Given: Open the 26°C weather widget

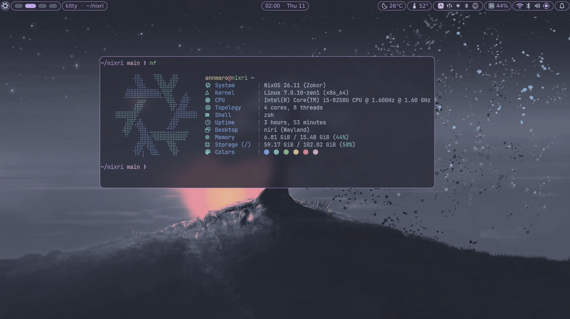Looking at the screenshot, I should pos(392,6).
